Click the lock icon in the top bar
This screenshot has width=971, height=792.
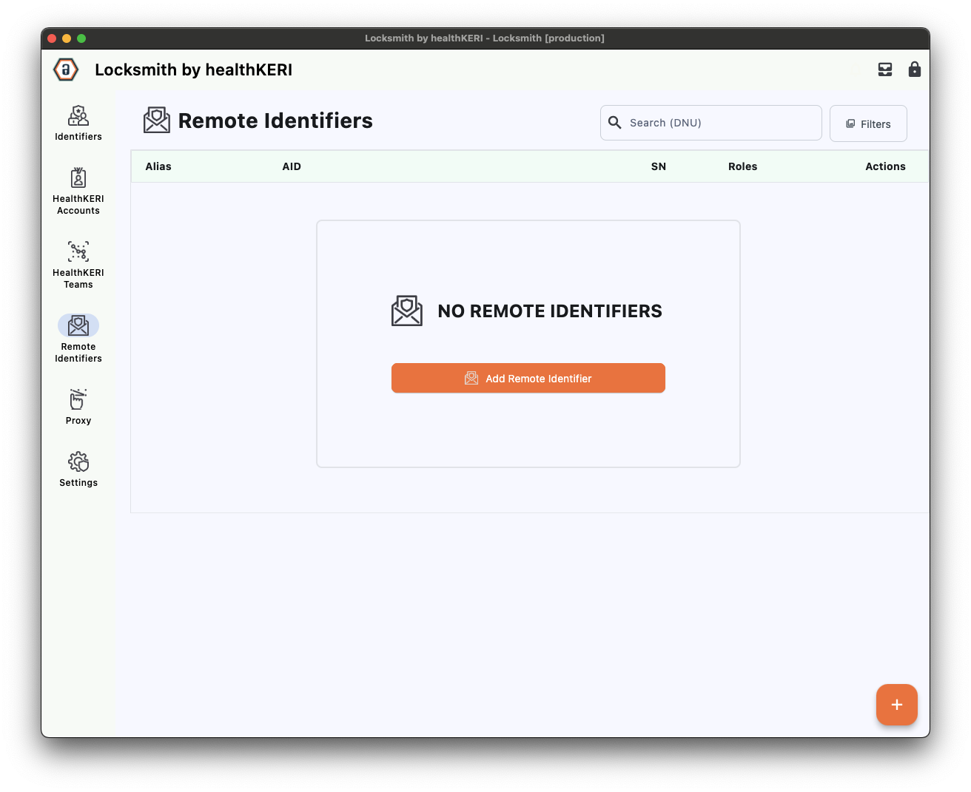[x=915, y=69]
